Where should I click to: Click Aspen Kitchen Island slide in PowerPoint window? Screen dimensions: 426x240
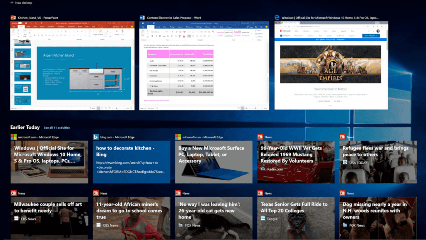(84, 73)
